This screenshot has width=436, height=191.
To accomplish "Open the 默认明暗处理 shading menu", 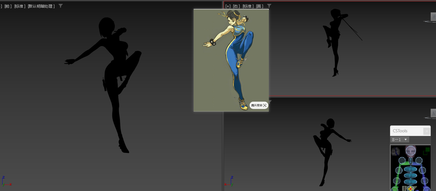I will (x=41, y=6).
